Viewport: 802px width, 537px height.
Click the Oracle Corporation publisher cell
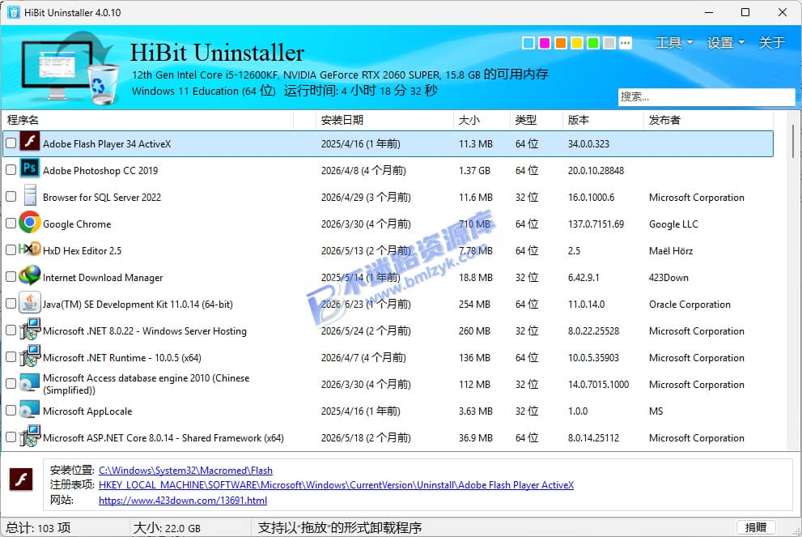(690, 304)
